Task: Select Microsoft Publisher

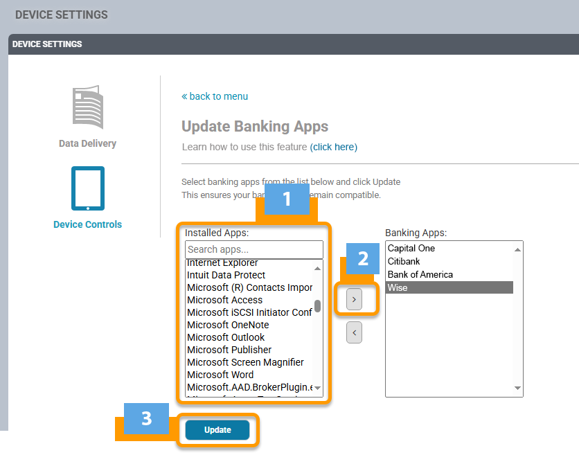Action: click(x=249, y=350)
